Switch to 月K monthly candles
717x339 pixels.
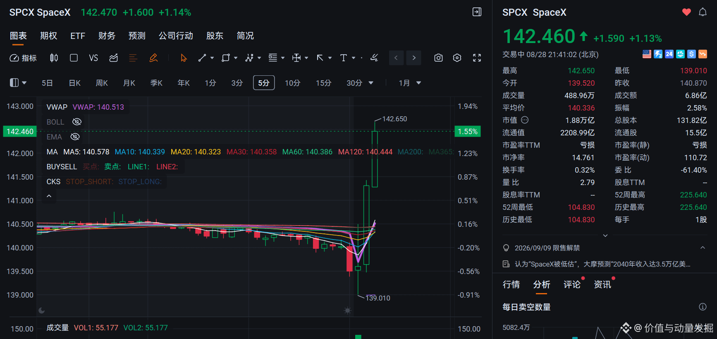(129, 83)
